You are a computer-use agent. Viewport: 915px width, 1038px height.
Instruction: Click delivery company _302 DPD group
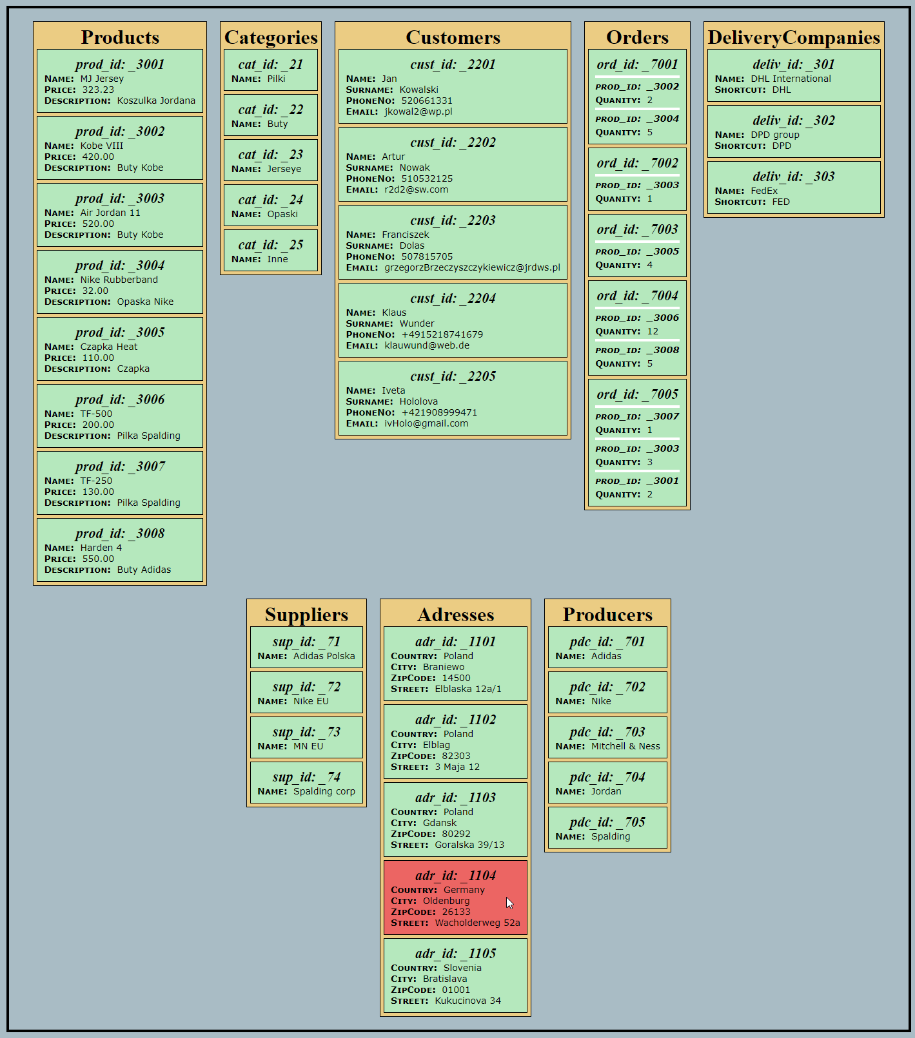(794, 131)
